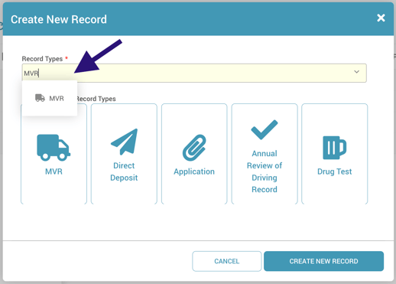Viewport: 396px width, 284px height.
Task: Click the small truck icon in suggestion
Action: (40, 98)
